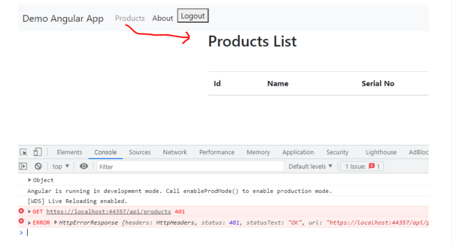Open the top JavaScript context dropdown

(x=61, y=166)
